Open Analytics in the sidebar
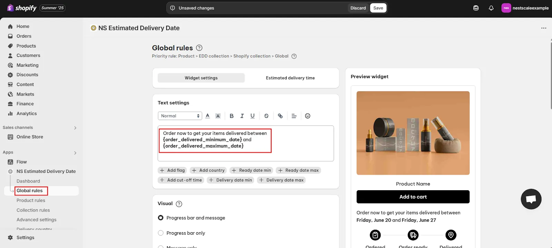This screenshot has height=248, width=552. [27, 114]
